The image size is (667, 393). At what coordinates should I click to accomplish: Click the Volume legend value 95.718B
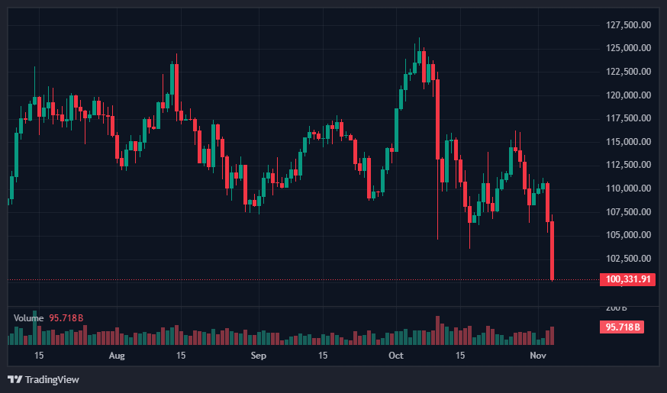pos(66,317)
